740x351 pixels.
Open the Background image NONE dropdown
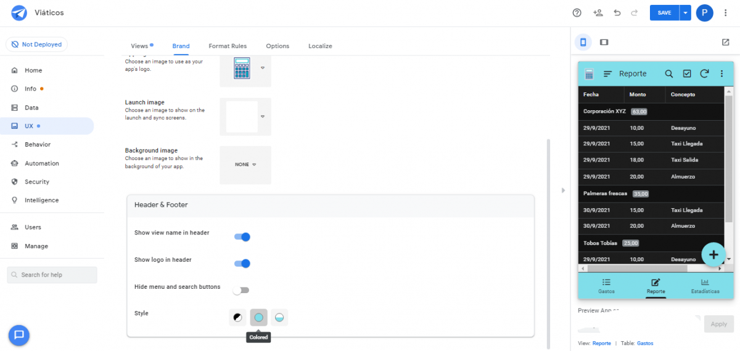245,164
